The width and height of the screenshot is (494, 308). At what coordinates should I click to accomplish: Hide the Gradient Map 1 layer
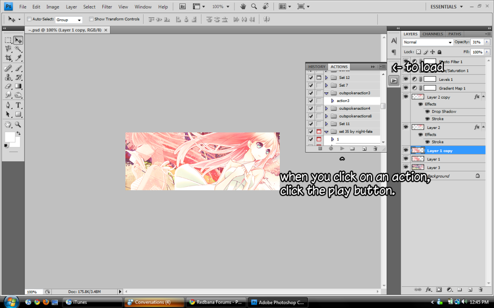tap(406, 88)
